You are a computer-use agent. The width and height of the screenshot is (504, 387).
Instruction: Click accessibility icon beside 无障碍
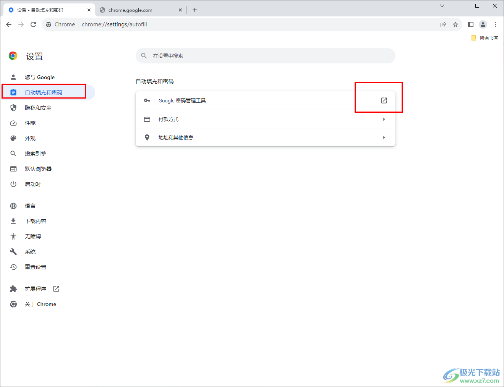point(13,236)
